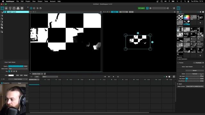Open the DMX fixtures mode icon
Screen dimensions: 205x115
pyautogui.click(x=6, y=8)
